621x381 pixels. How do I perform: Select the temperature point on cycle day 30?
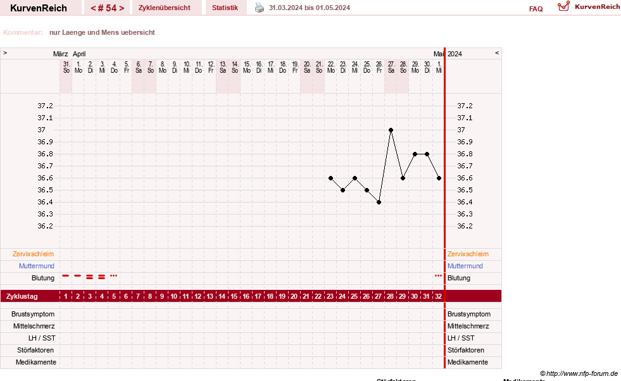[415, 154]
